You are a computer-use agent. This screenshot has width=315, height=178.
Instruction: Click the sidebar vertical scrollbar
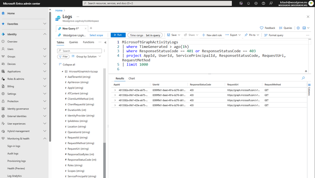(x=50, y=76)
